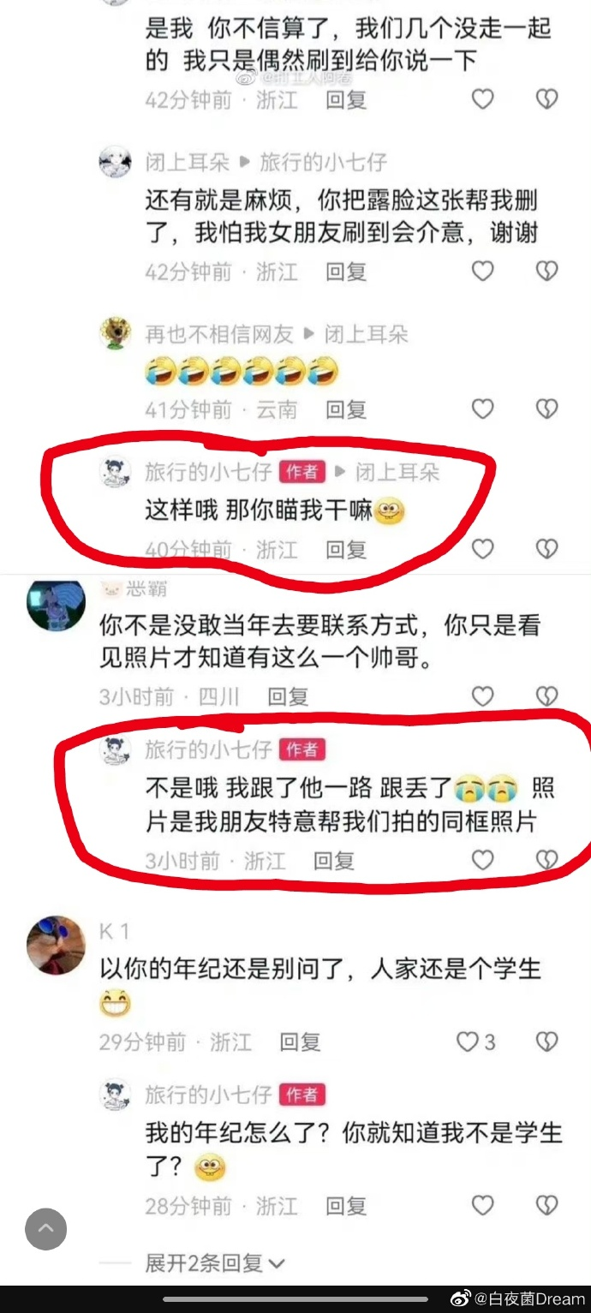The width and height of the screenshot is (591, 1313).
Task: Tap 回复 under the 云南 emoji comment
Action: [x=346, y=410]
